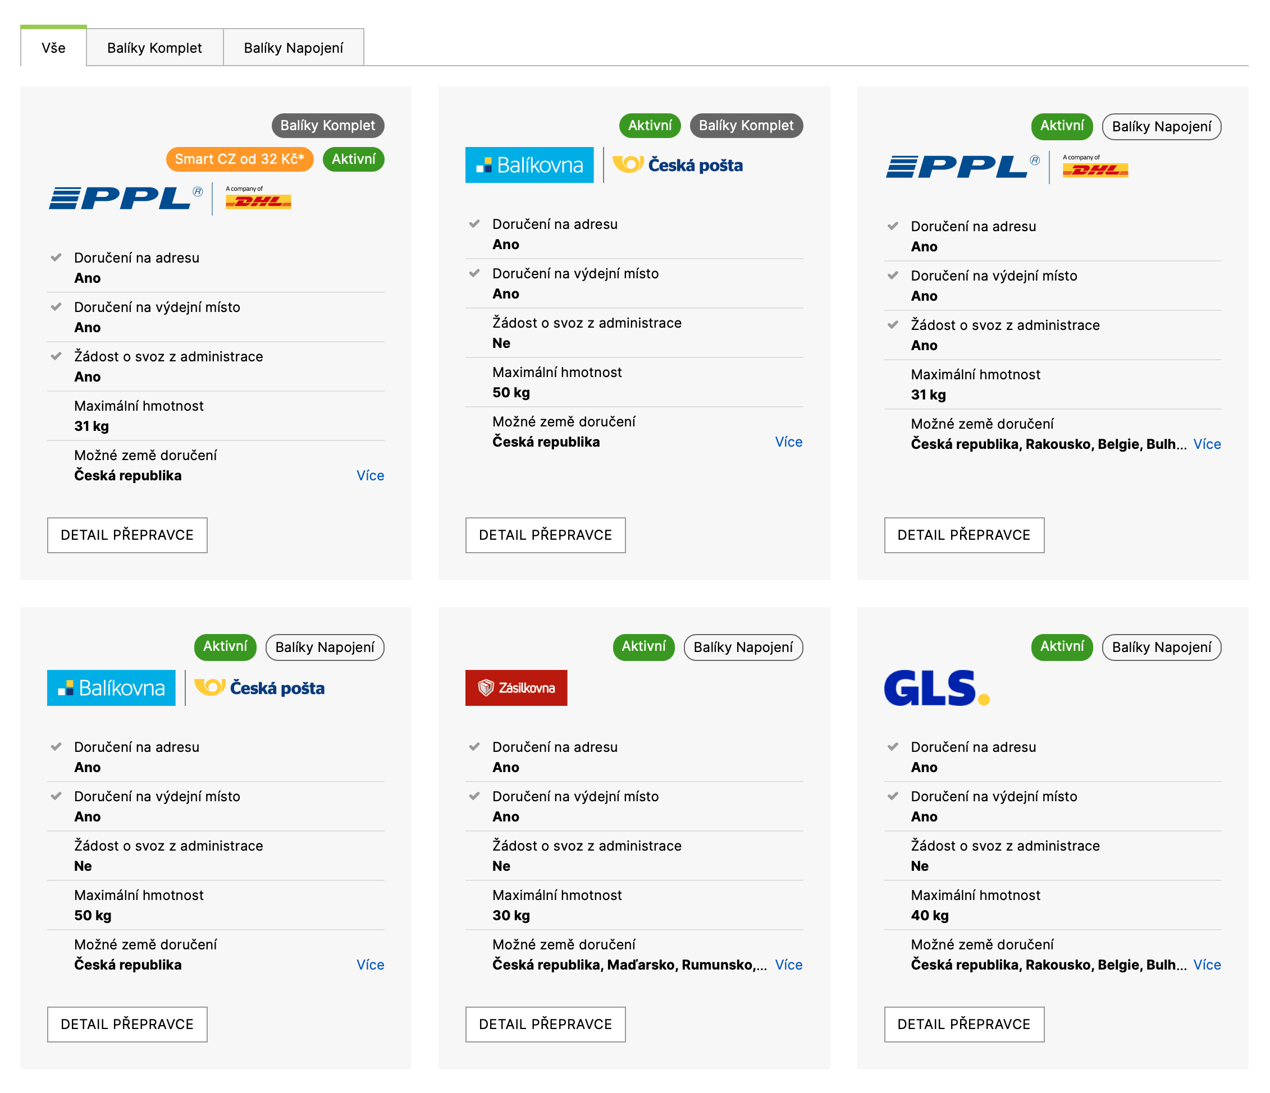The height and width of the screenshot is (1093, 1270).
Task: Click Balíkovna logo in 50 kg Napojení card
Action: pyautogui.click(x=111, y=687)
